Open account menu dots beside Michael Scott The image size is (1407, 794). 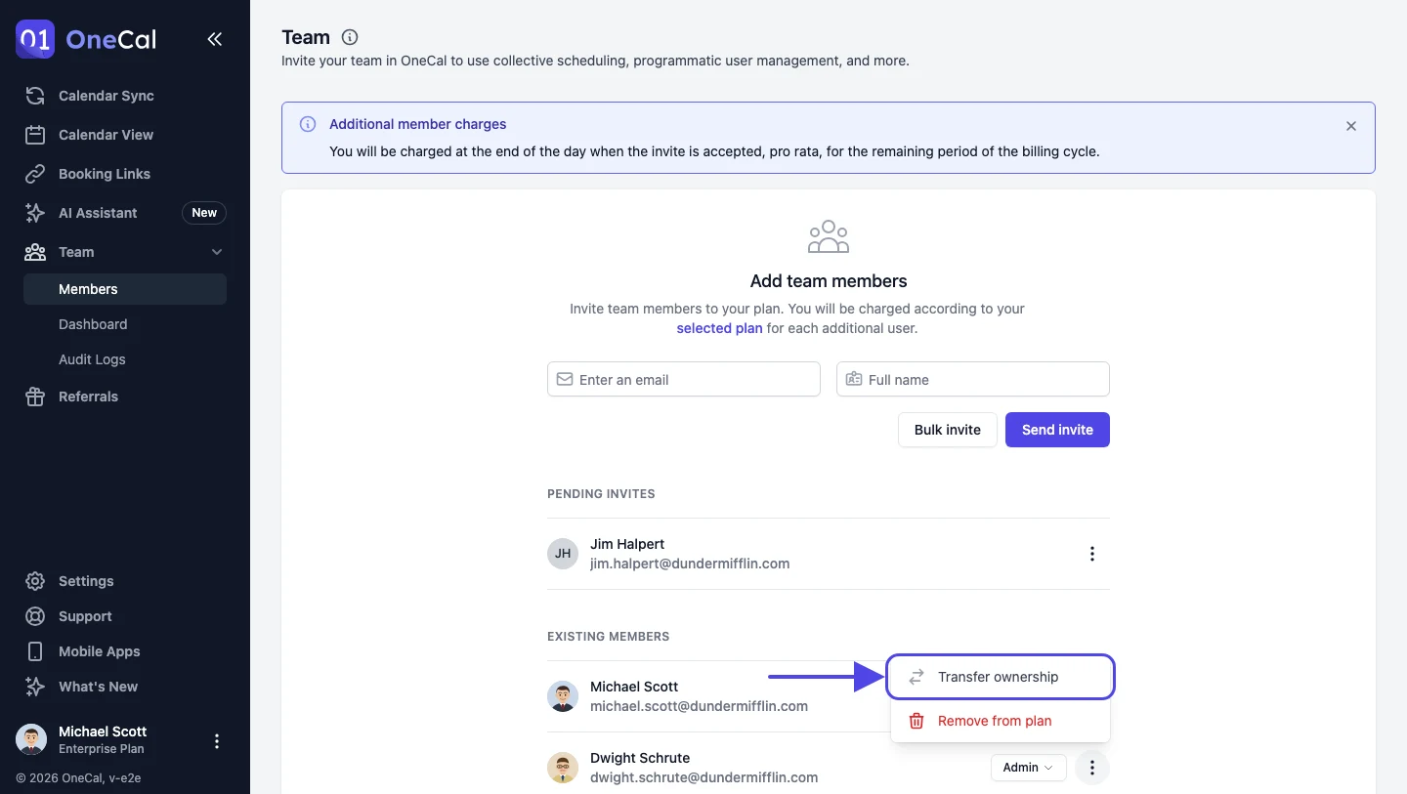217,741
